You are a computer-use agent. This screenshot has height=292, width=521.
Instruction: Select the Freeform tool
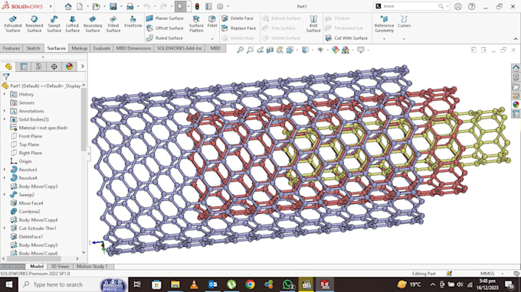click(x=133, y=21)
